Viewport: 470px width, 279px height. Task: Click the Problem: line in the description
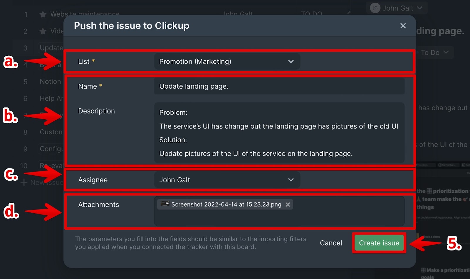click(173, 113)
